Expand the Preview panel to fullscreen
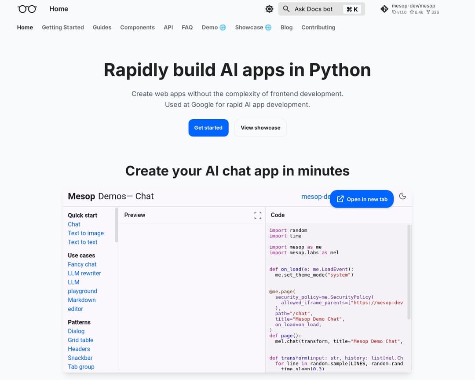This screenshot has height=380, width=475. (258, 215)
